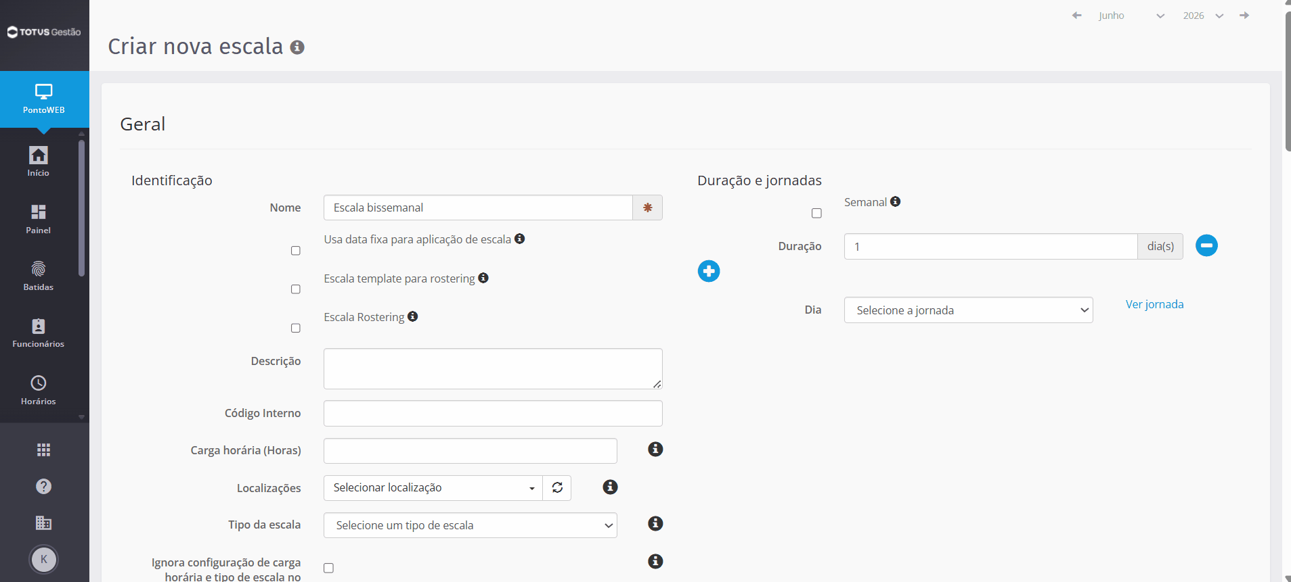Refresh the localizações list
The image size is (1291, 582).
coord(557,488)
